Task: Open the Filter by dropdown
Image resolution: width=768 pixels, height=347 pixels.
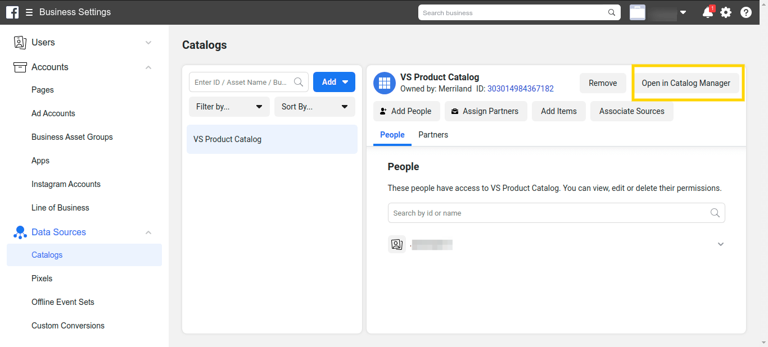Action: pyautogui.click(x=229, y=107)
